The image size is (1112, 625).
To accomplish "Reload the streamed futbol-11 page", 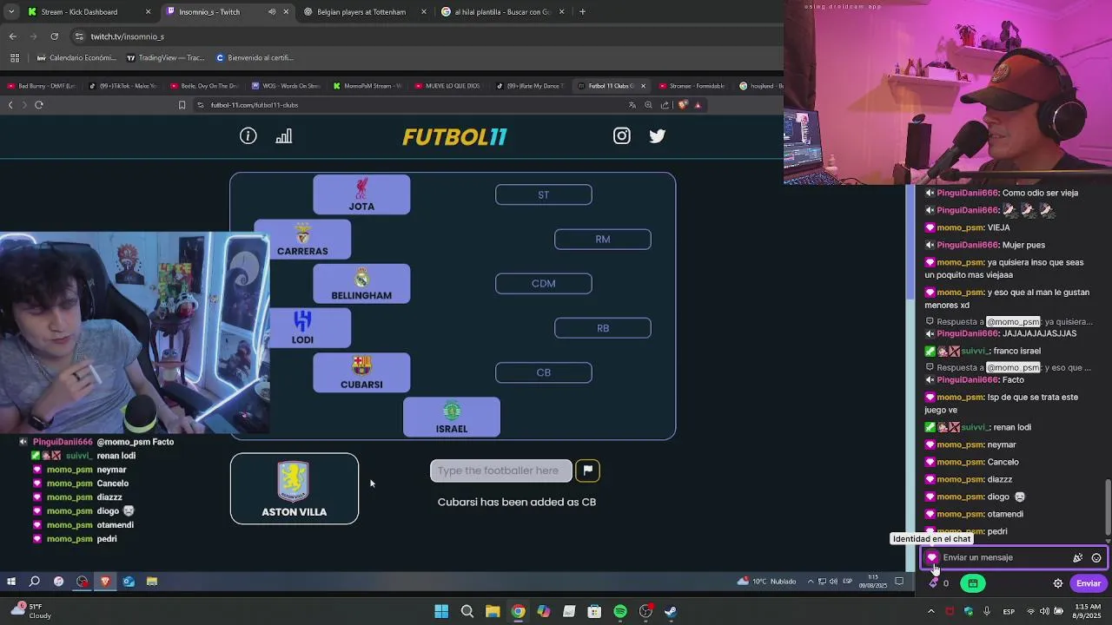I will (39, 105).
